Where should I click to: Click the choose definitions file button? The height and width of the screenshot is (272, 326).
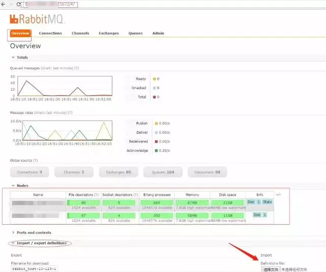[x=270, y=269]
